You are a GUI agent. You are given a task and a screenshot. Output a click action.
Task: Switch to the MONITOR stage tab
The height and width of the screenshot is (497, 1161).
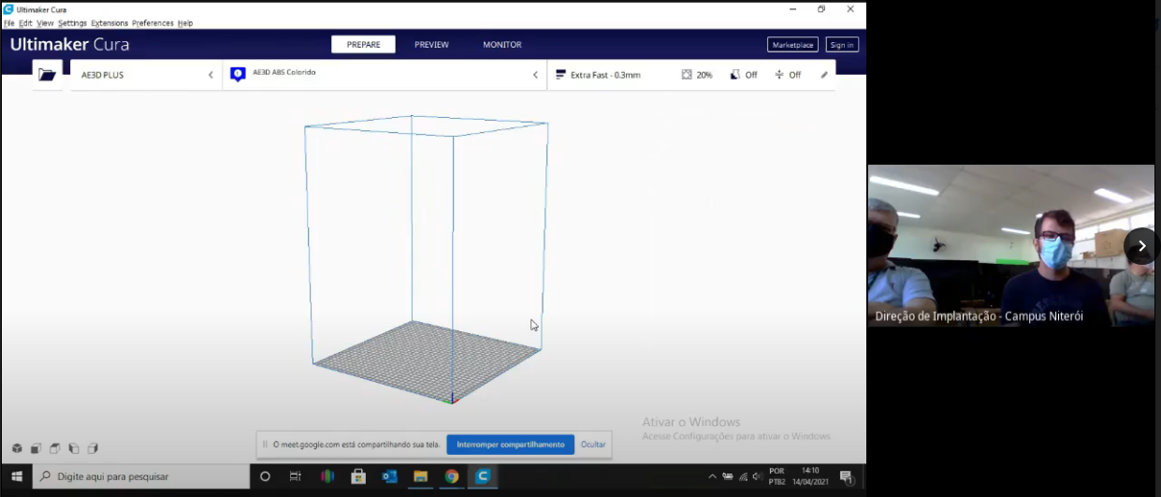[x=502, y=45]
